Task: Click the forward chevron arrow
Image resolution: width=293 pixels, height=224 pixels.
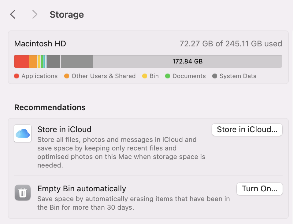Action: tap(35, 14)
